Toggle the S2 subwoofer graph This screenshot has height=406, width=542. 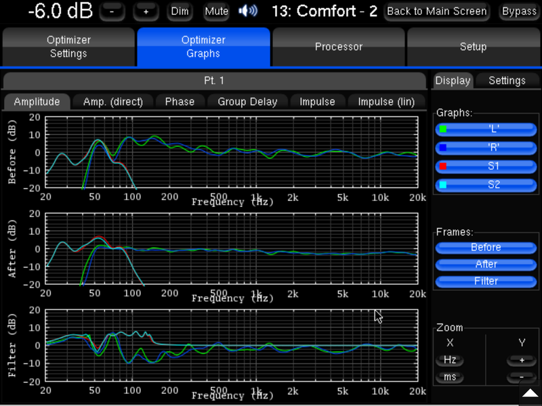coord(486,185)
